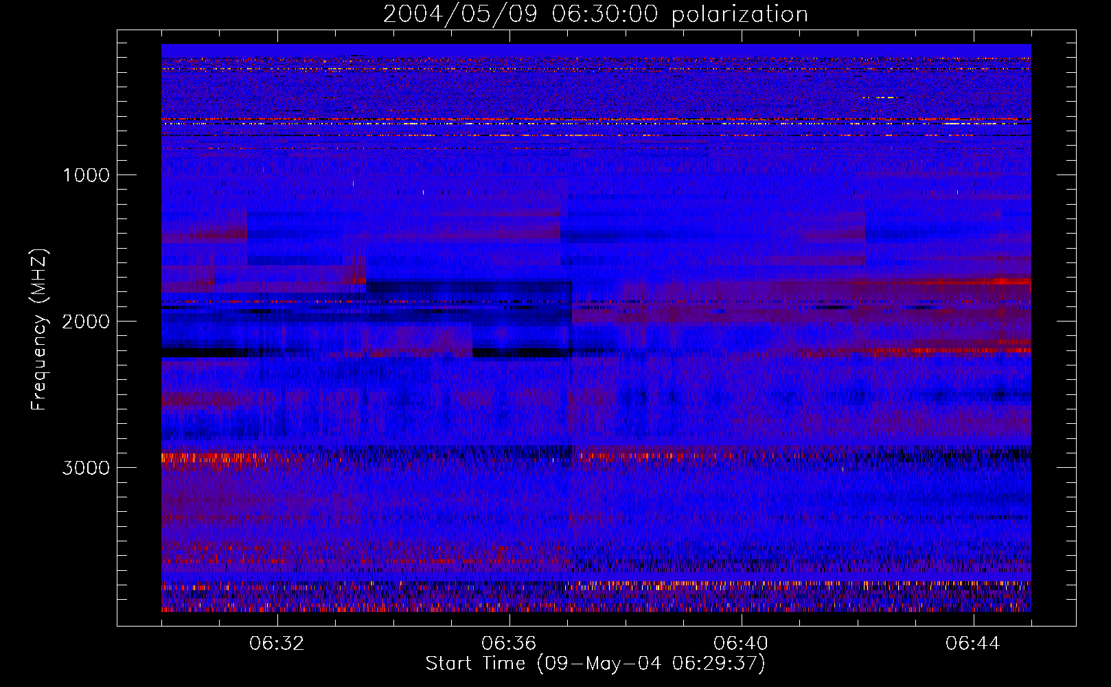Click the '06:40' time axis label
Image resolution: width=1111 pixels, height=687 pixels.
click(x=741, y=644)
